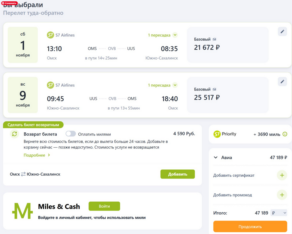Click the edit pencil for the November 9 flight
Screen dimensions: 292x234
click(x=282, y=82)
